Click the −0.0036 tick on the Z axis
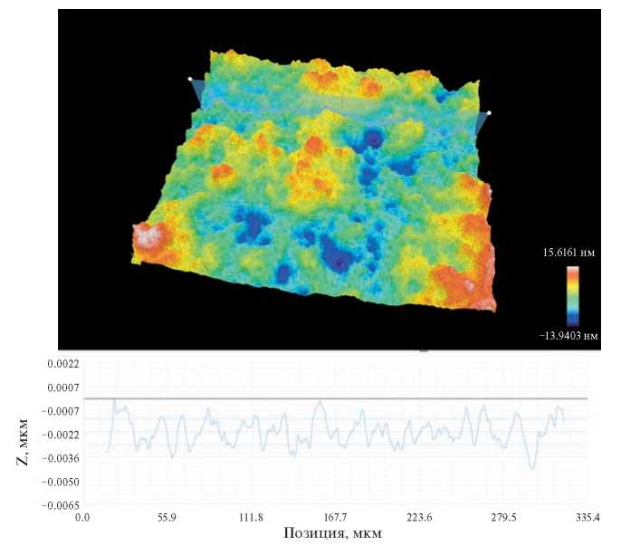Viewport: 640px width, 555px height. click(x=61, y=457)
